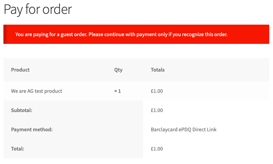Click 'guest order' text in the banner
This screenshot has height=164, width=273.
coord(74,34)
